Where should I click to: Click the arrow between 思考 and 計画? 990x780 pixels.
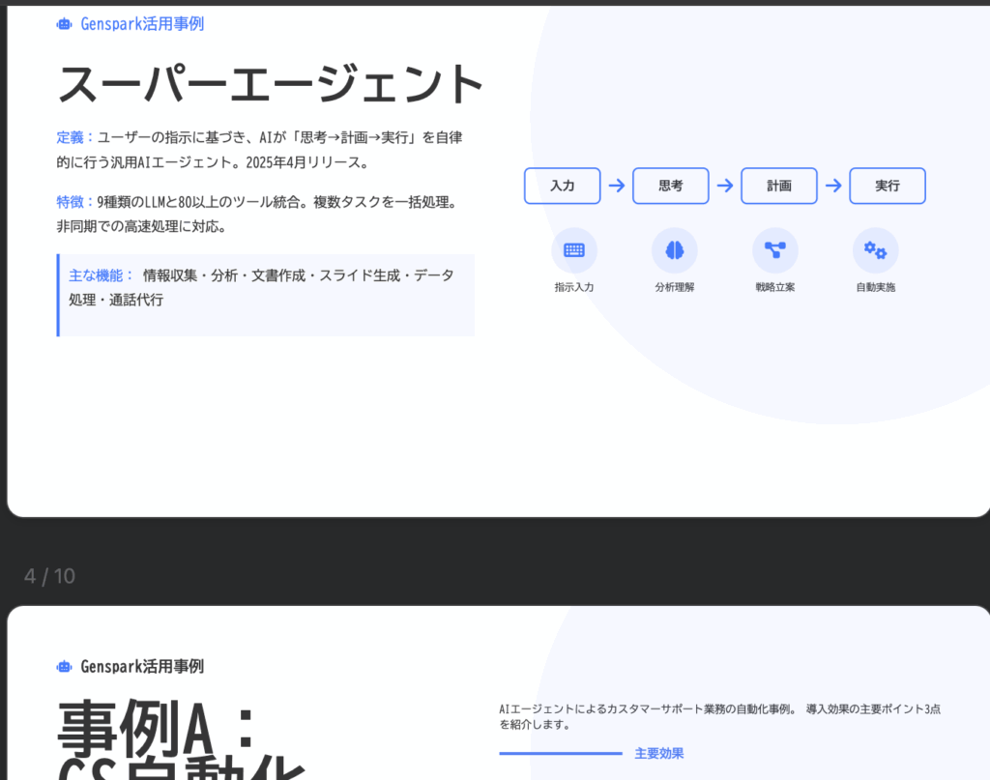(x=725, y=186)
